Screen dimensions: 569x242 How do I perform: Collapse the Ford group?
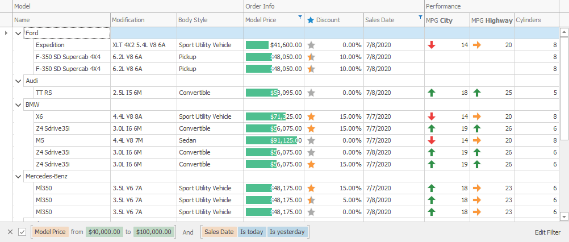19,33
